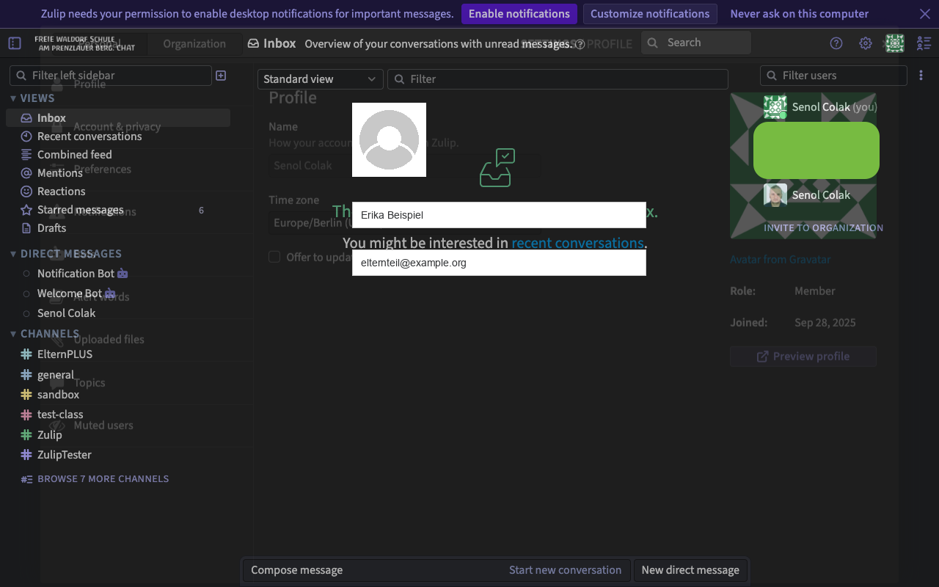
Task: Open the user list three-dot options menu
Action: (921, 76)
